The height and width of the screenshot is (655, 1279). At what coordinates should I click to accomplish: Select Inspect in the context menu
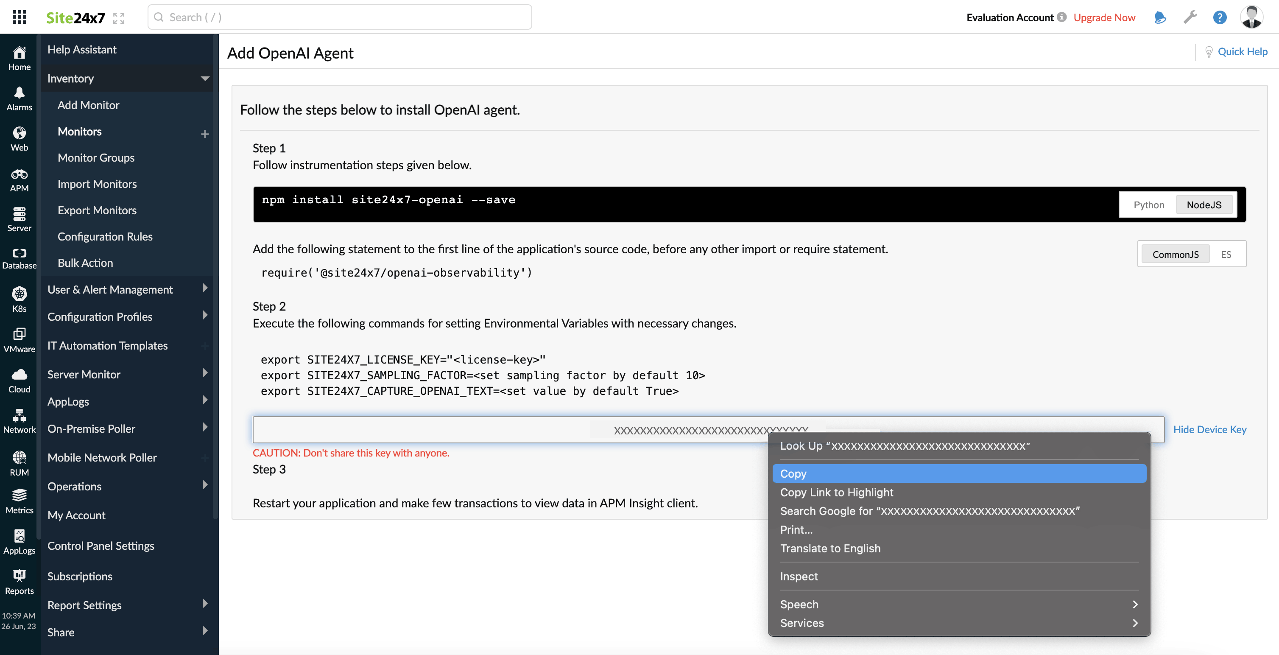799,576
